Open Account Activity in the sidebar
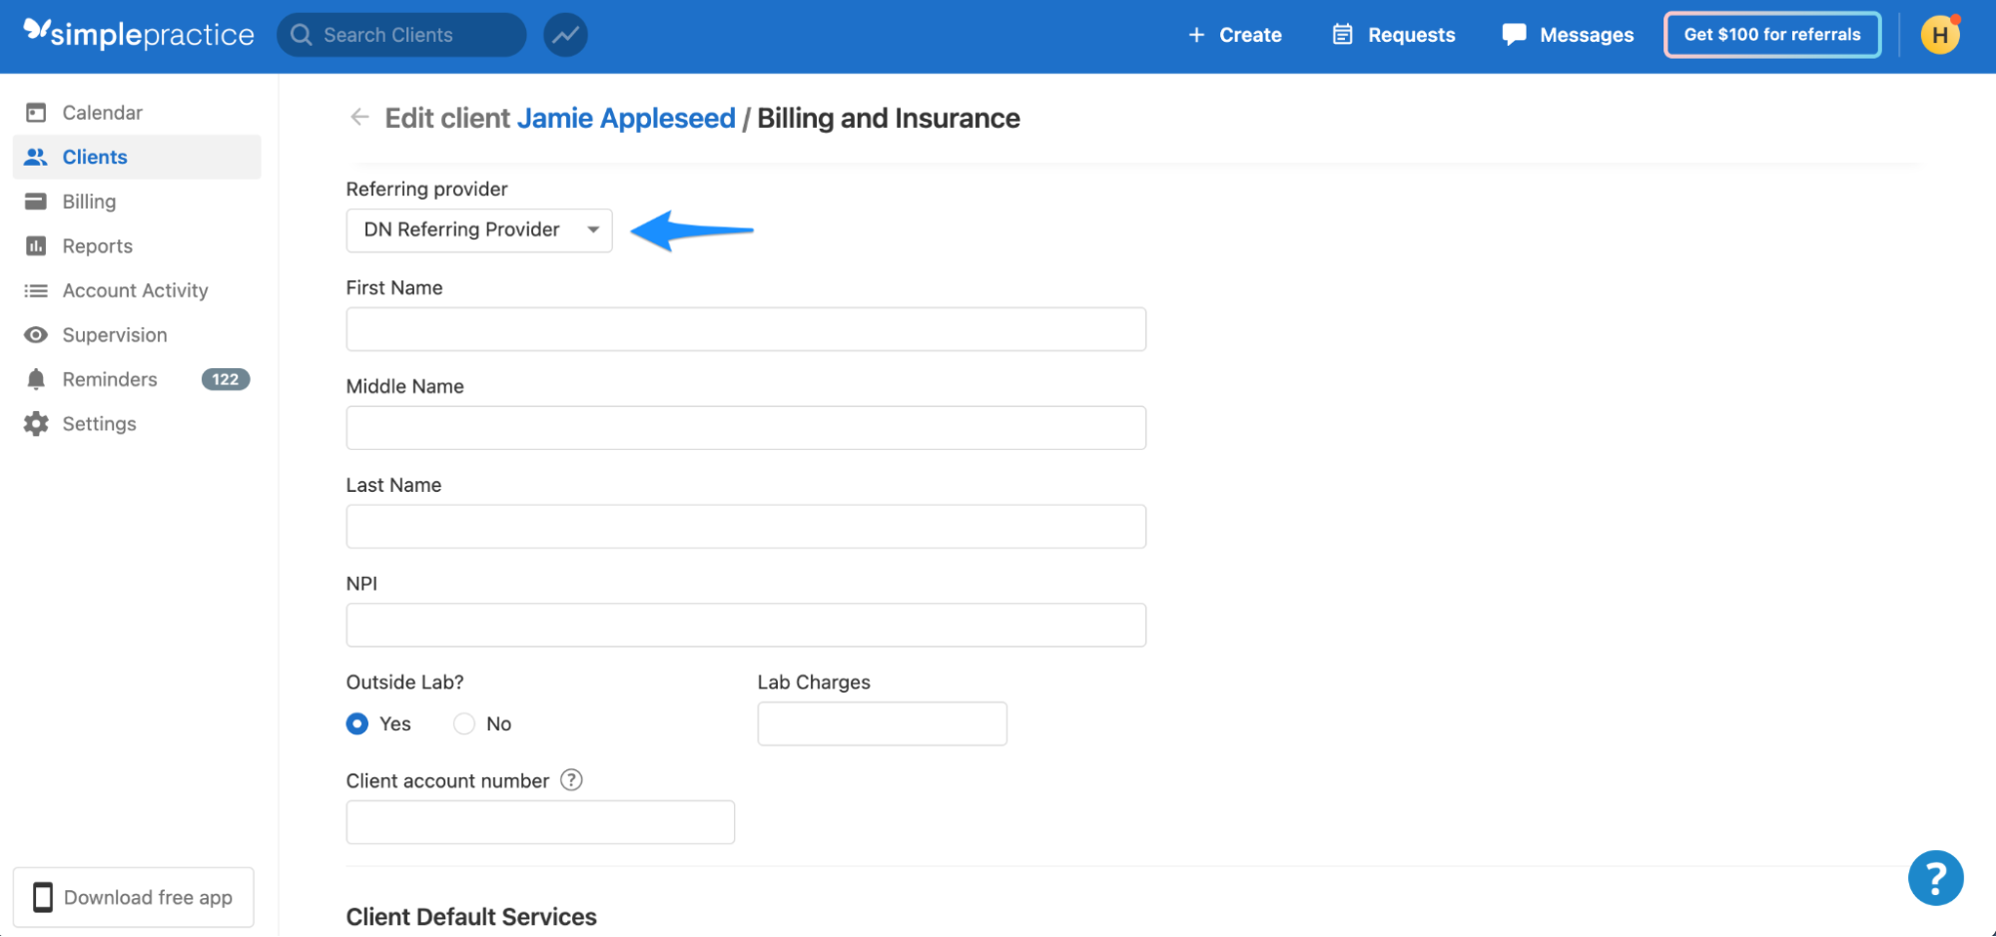This screenshot has height=937, width=1996. (137, 290)
